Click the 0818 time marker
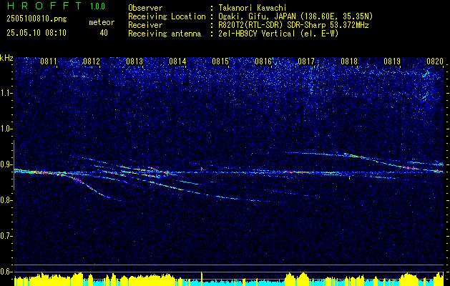The height and width of the screenshot is (286, 450). tap(349, 61)
